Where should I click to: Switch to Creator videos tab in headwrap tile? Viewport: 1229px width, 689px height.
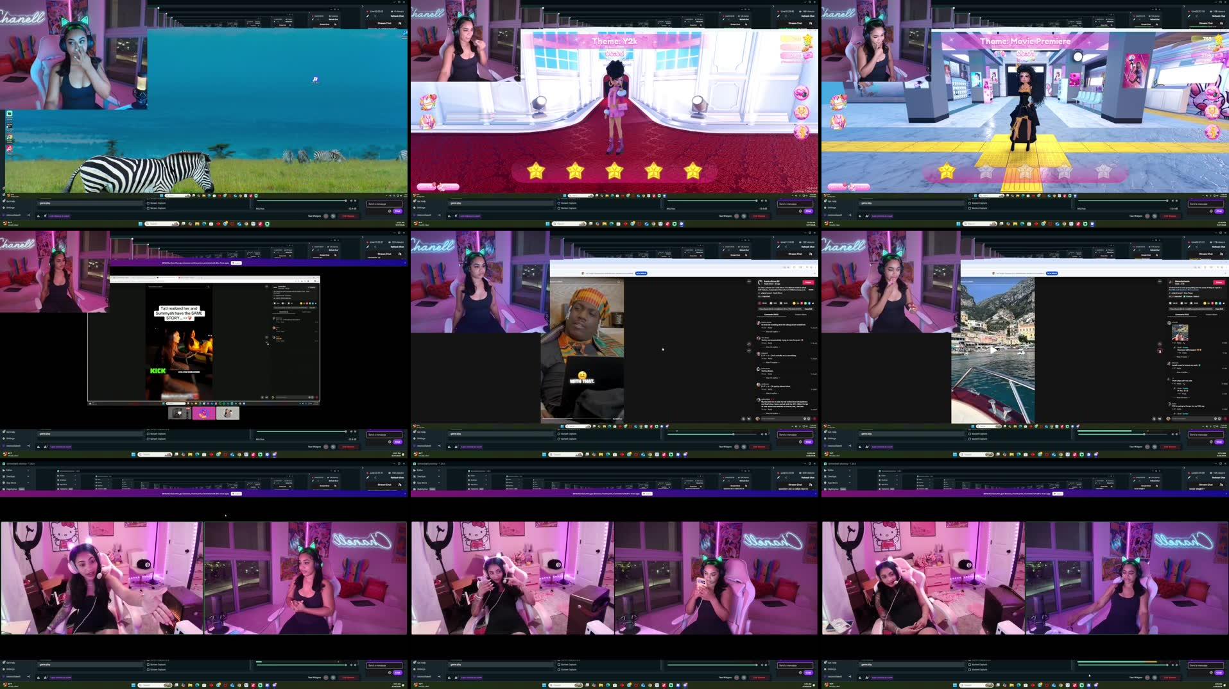(800, 315)
